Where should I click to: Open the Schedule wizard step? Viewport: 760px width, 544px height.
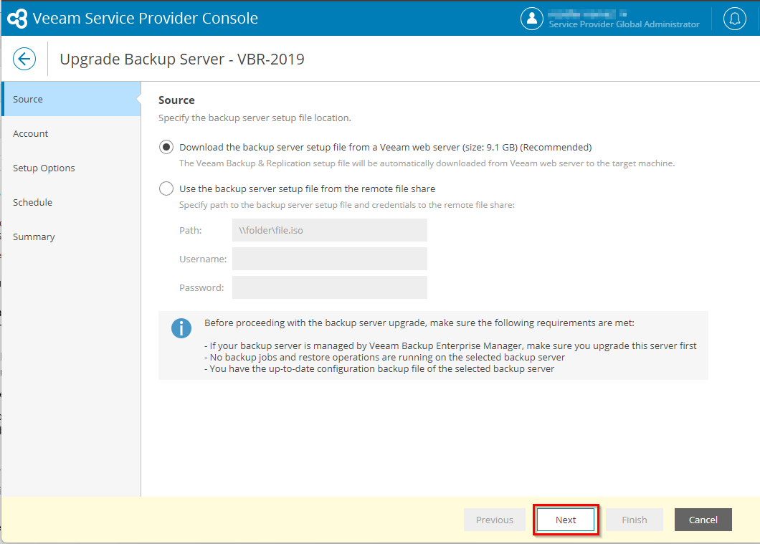pos(71,202)
